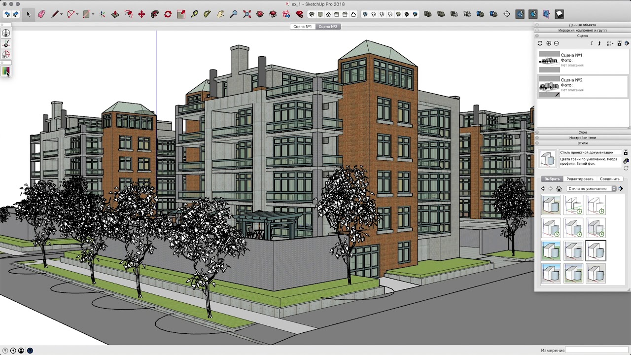Expand the Слои panel
This screenshot has height=355, width=631.
[x=582, y=132]
